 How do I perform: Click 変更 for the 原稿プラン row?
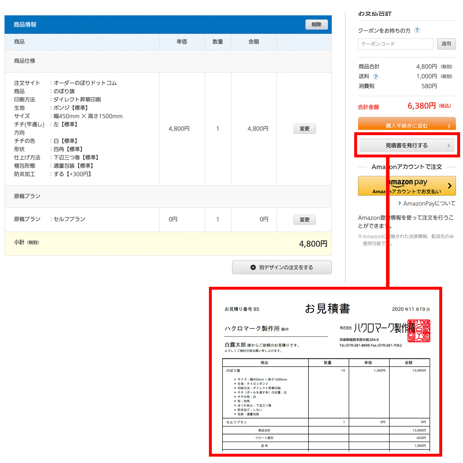click(304, 220)
